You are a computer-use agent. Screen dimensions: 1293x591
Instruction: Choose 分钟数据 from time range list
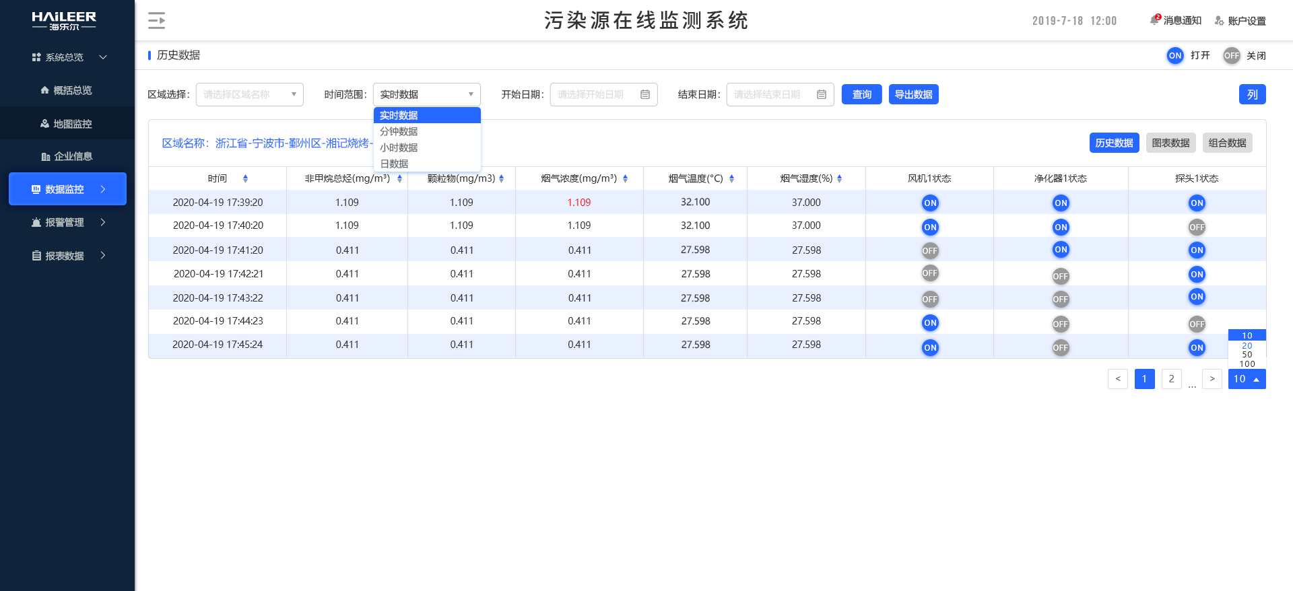(427, 131)
